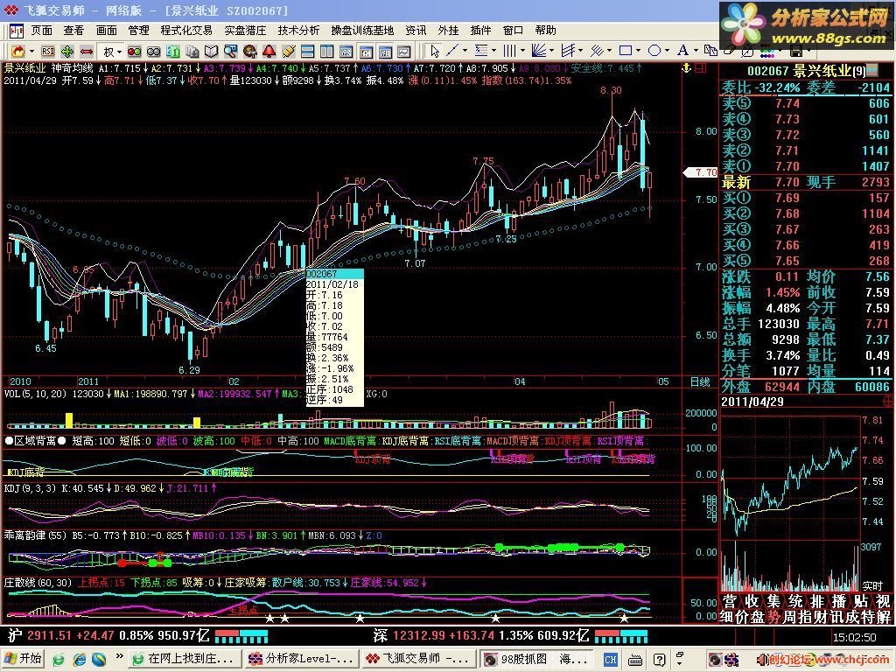
Task: Click the red alarm bell icon
Action: click(269, 52)
